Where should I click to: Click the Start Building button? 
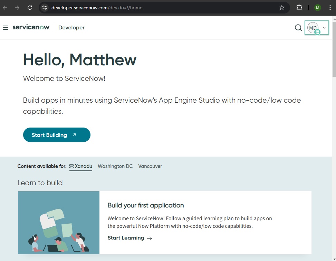click(57, 135)
